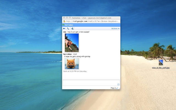Open max_at_the_park.jpg file on desktop
The width and height of the screenshot is (176, 110).
tap(161, 62)
